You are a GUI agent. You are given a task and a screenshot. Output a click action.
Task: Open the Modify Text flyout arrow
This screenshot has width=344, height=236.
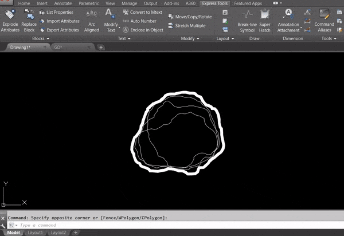120,28
